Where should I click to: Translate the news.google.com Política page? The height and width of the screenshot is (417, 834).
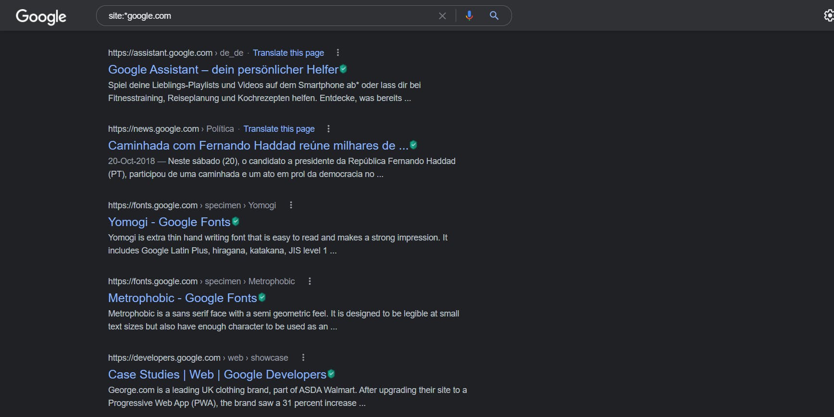click(x=279, y=129)
